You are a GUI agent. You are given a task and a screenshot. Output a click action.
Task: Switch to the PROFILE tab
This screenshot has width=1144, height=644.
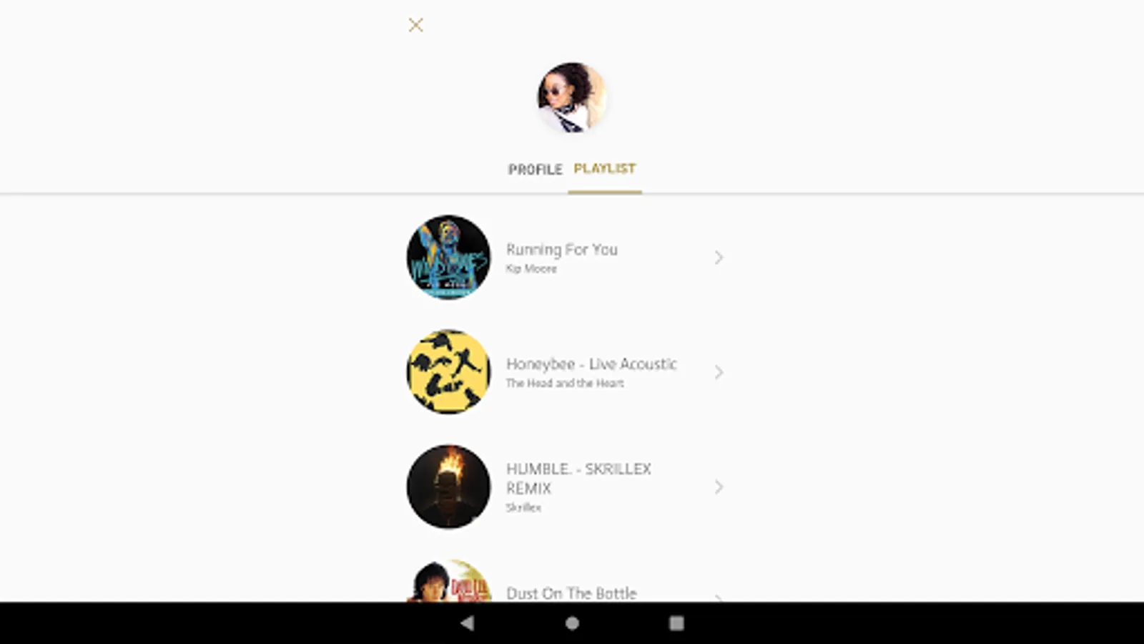click(536, 170)
